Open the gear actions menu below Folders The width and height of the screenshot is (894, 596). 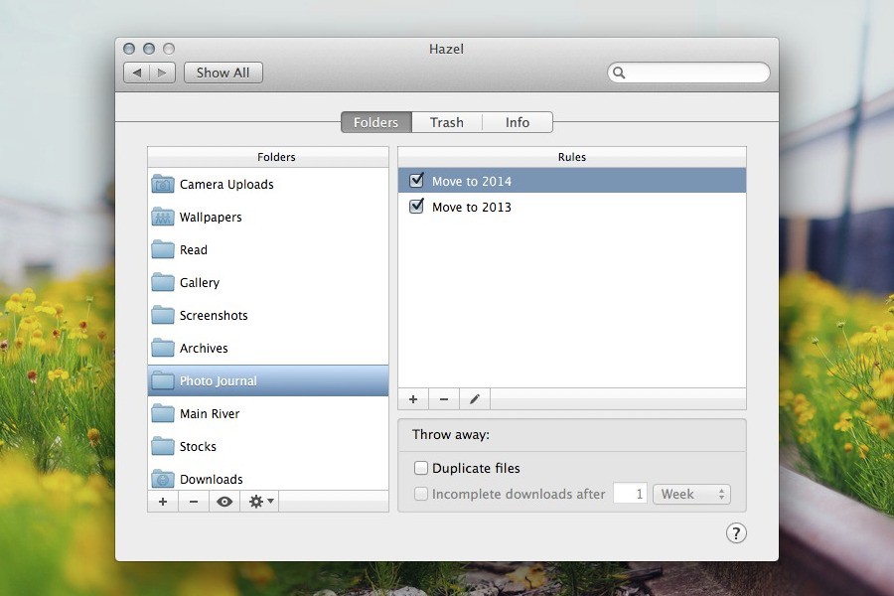coord(260,502)
